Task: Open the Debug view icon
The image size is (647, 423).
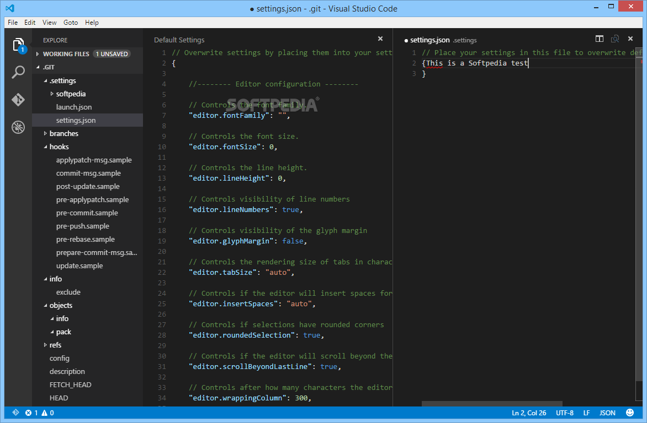Action: (18, 127)
